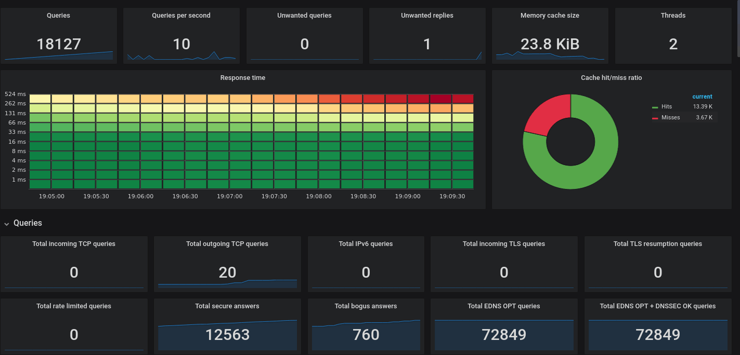Viewport: 740px width, 355px height.
Task: Open Total bogus answers panel title
Action: pyautogui.click(x=366, y=306)
